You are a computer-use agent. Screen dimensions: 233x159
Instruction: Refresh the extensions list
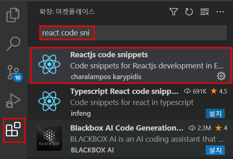pos(189,12)
